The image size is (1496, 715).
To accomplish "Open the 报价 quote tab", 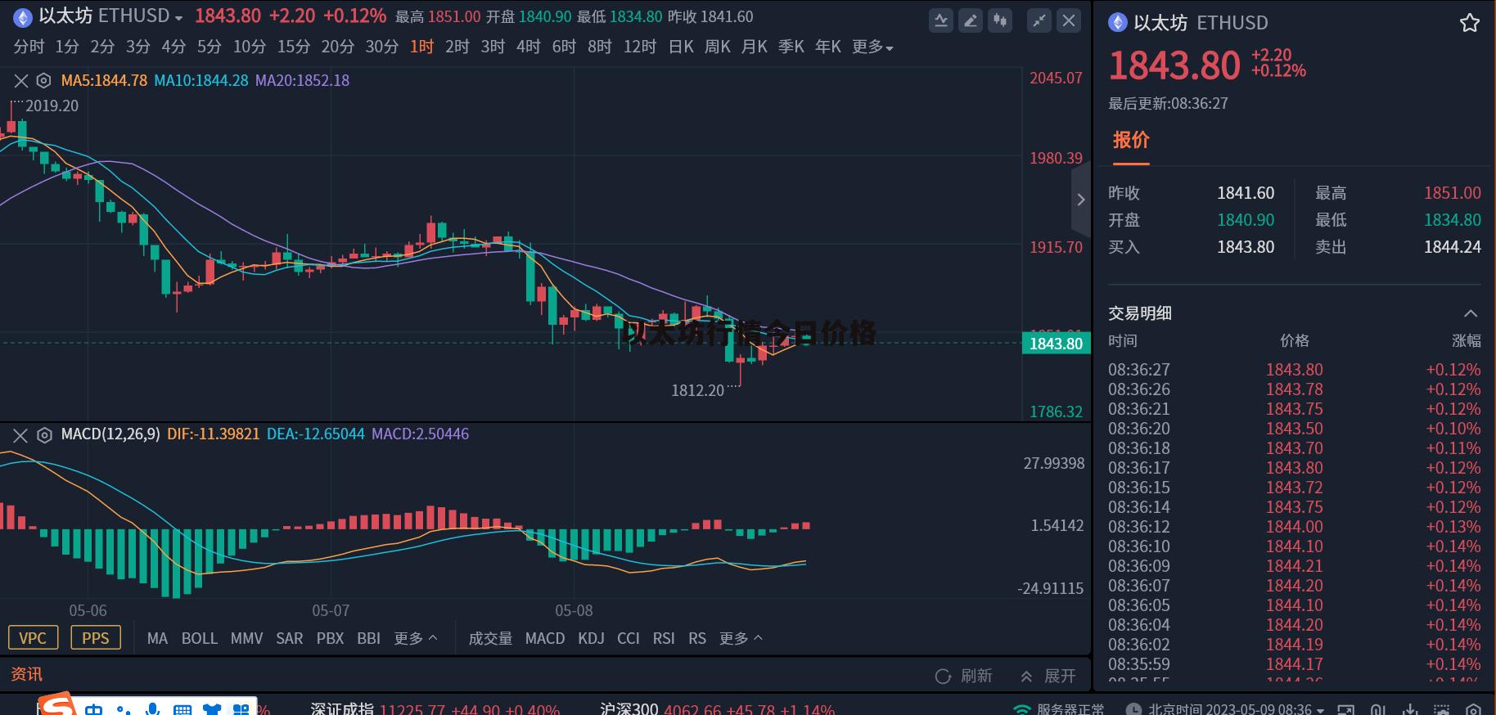I will pos(1131,140).
